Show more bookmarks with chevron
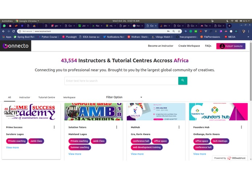Viewport: 252px width, 179px height. tap(248, 37)
